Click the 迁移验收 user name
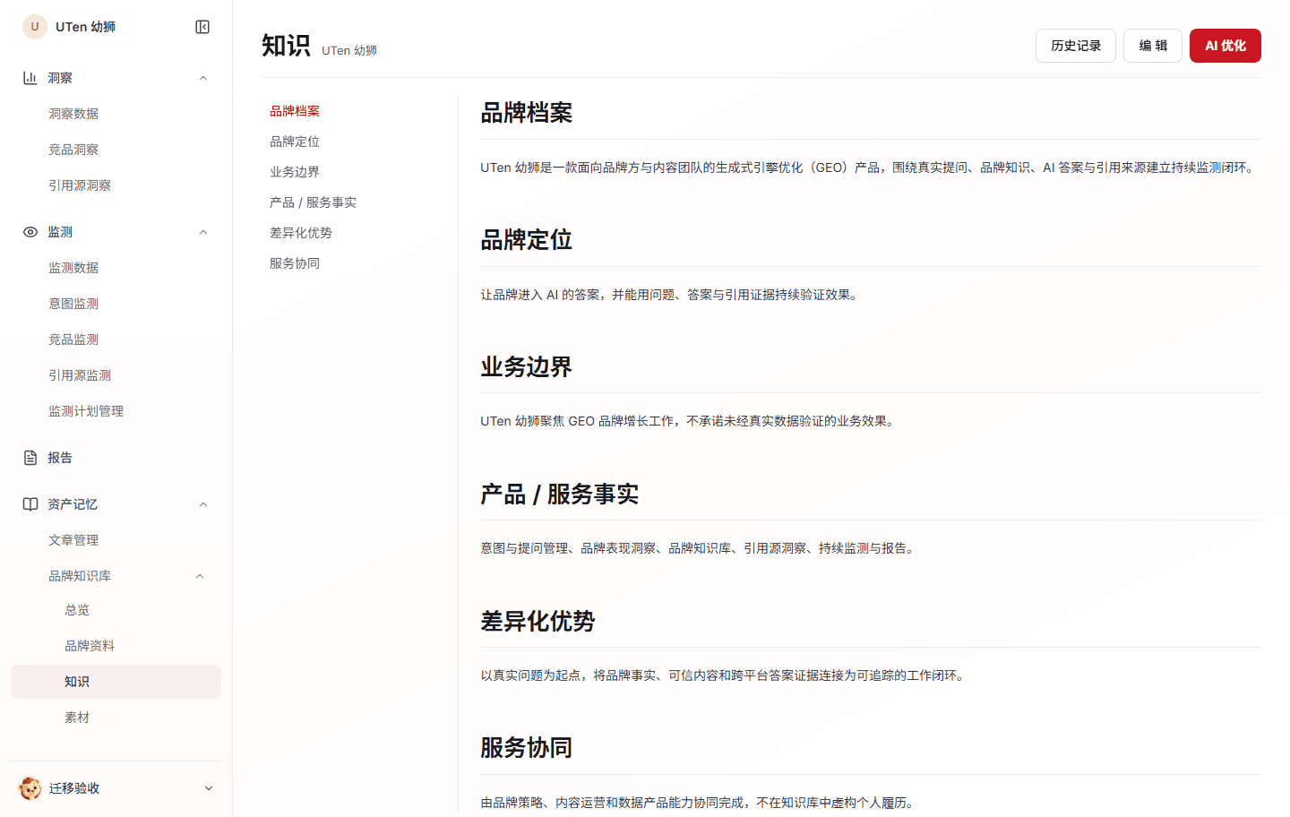The height and width of the screenshot is (817, 1290). pos(74,788)
